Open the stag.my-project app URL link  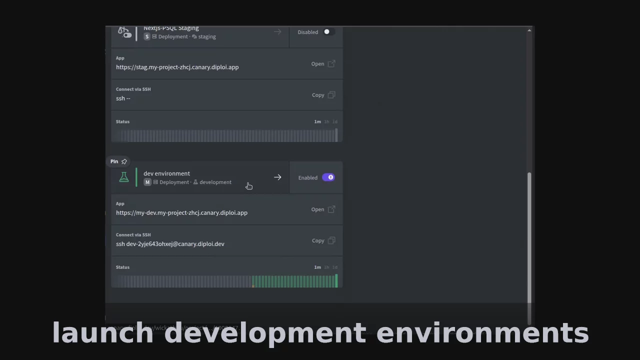[x=177, y=67]
